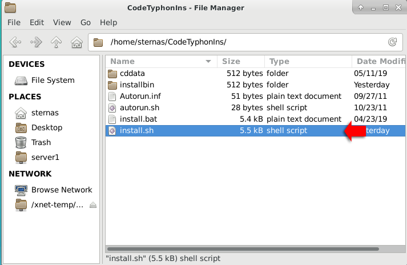The width and height of the screenshot is (407, 265).
Task: Sort files by the Size column header
Action: pos(241,62)
